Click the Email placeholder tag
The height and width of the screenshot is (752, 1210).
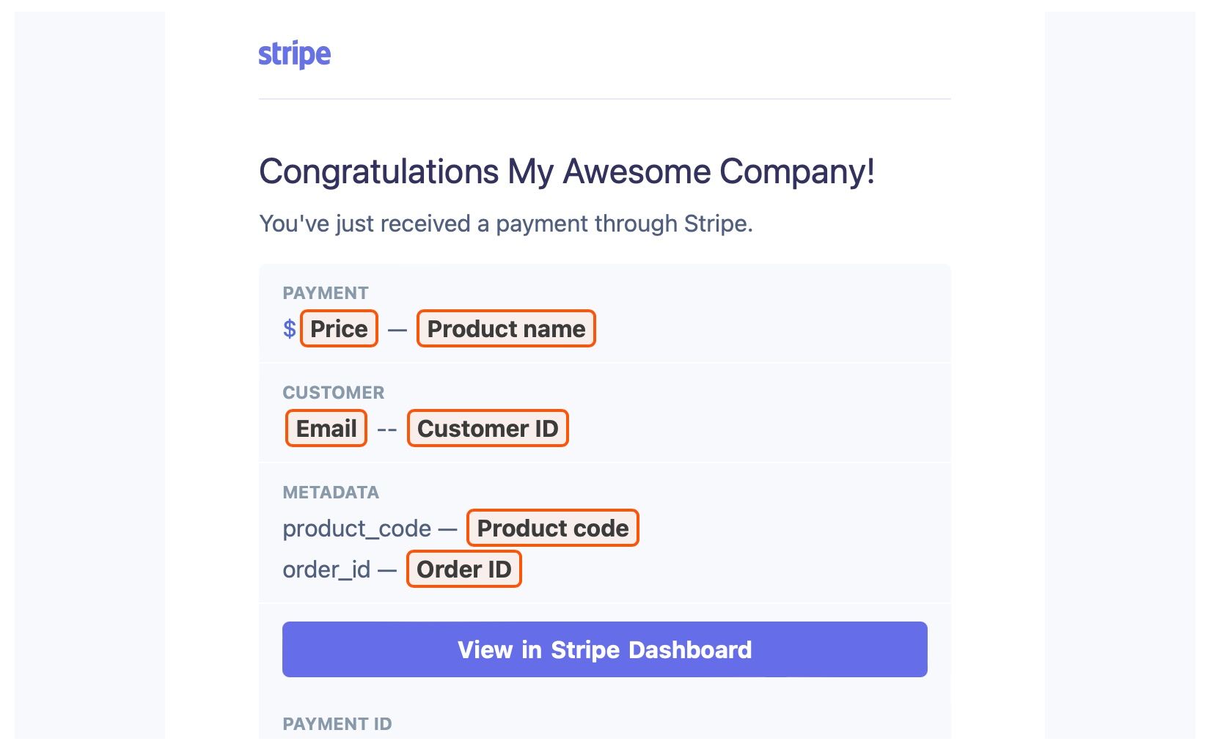(x=326, y=429)
